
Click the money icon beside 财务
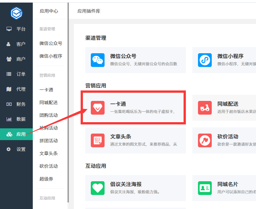point(9,104)
